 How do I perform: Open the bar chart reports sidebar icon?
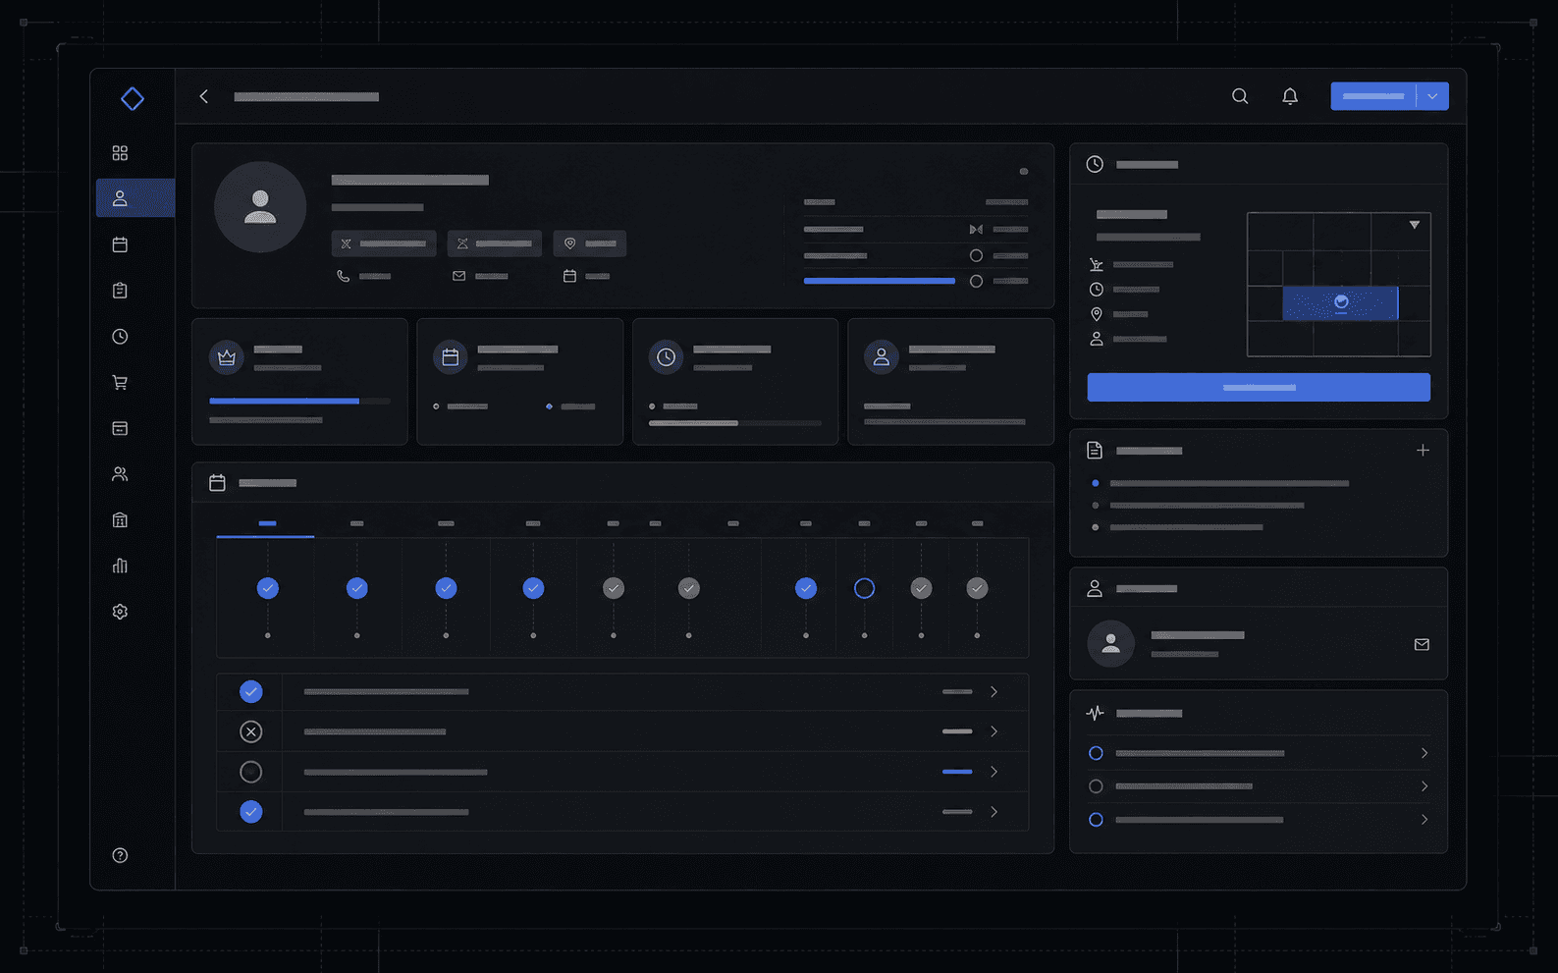(x=120, y=566)
